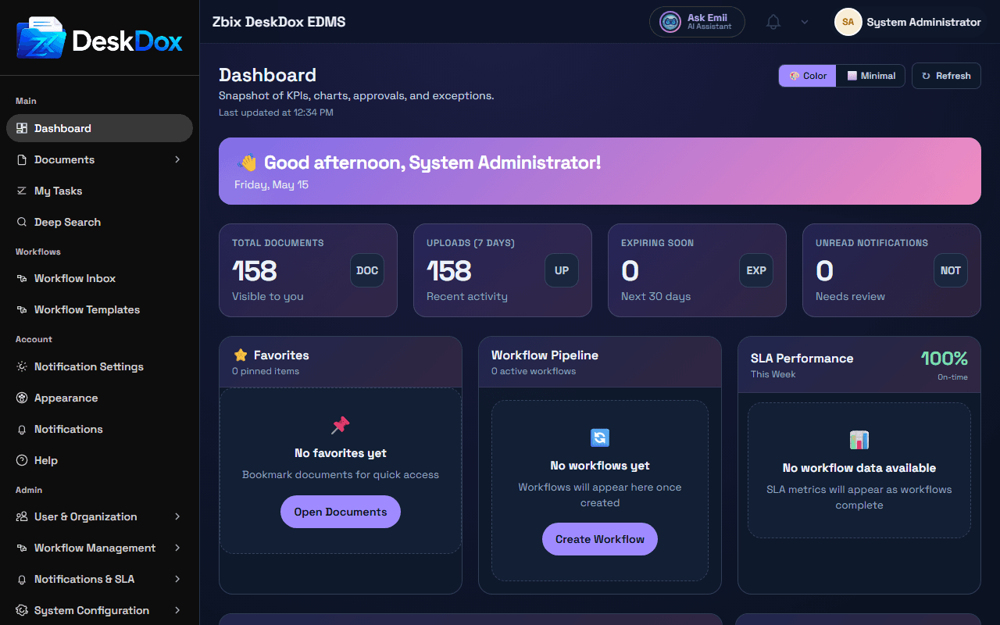Click the Workflow Management icon

click(22, 548)
